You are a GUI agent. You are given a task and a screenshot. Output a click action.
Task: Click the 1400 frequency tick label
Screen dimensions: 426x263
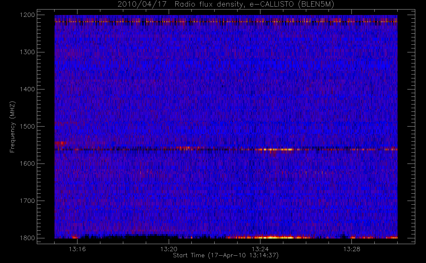[27, 89]
